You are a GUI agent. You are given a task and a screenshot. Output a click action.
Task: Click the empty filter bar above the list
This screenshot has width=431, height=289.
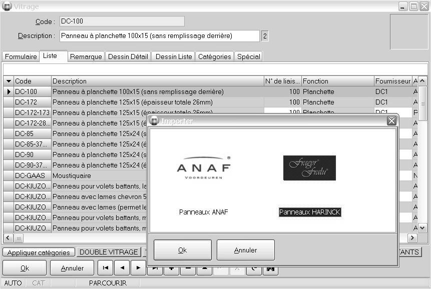coord(215,69)
